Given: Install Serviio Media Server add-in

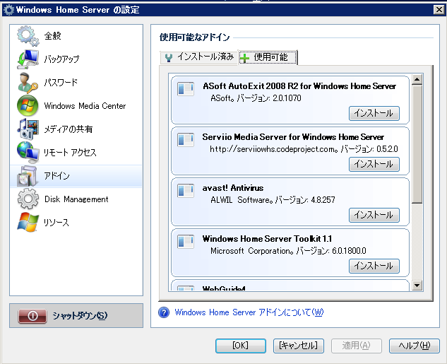Looking at the screenshot, I should coord(374,164).
